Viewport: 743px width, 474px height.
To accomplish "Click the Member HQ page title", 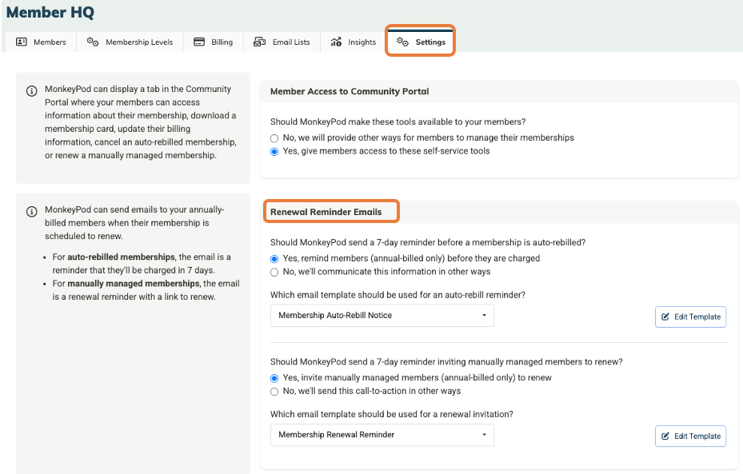I will click(x=50, y=12).
